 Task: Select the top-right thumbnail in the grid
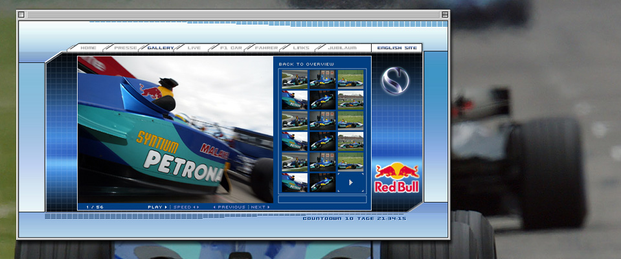(x=350, y=79)
